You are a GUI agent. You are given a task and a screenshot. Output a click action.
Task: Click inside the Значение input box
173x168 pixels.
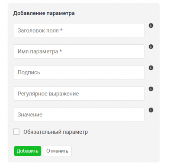click(79, 115)
